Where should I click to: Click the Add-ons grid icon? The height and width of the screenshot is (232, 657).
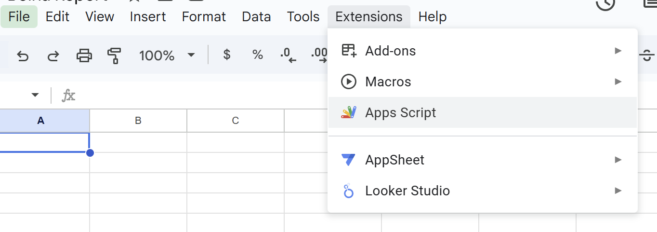tap(349, 50)
